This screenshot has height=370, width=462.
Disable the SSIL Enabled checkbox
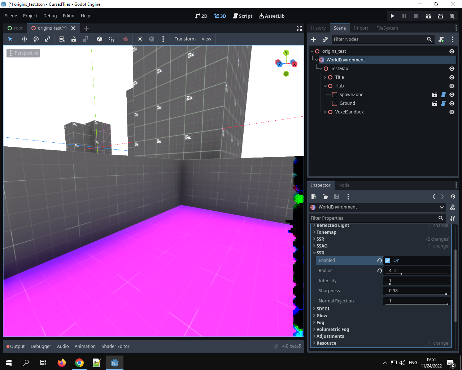[x=387, y=260]
